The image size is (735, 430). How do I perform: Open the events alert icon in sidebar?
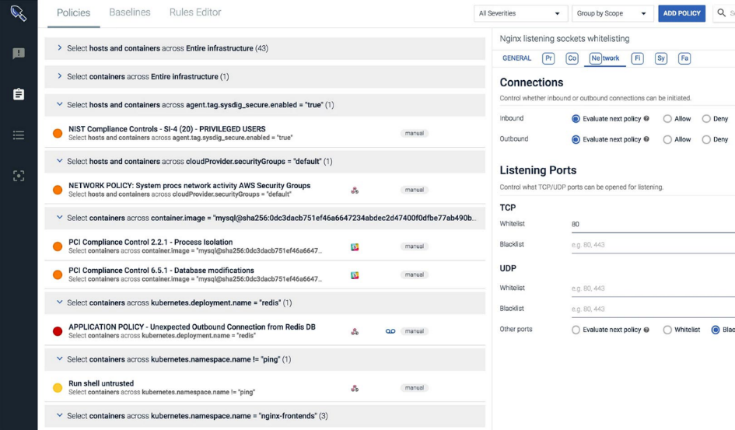pyautogui.click(x=19, y=54)
